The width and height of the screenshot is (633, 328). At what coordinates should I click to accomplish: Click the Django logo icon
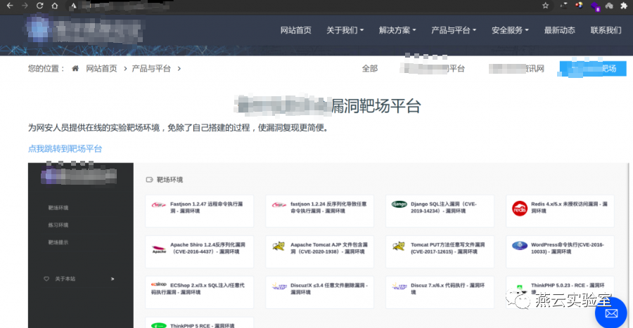399,204
